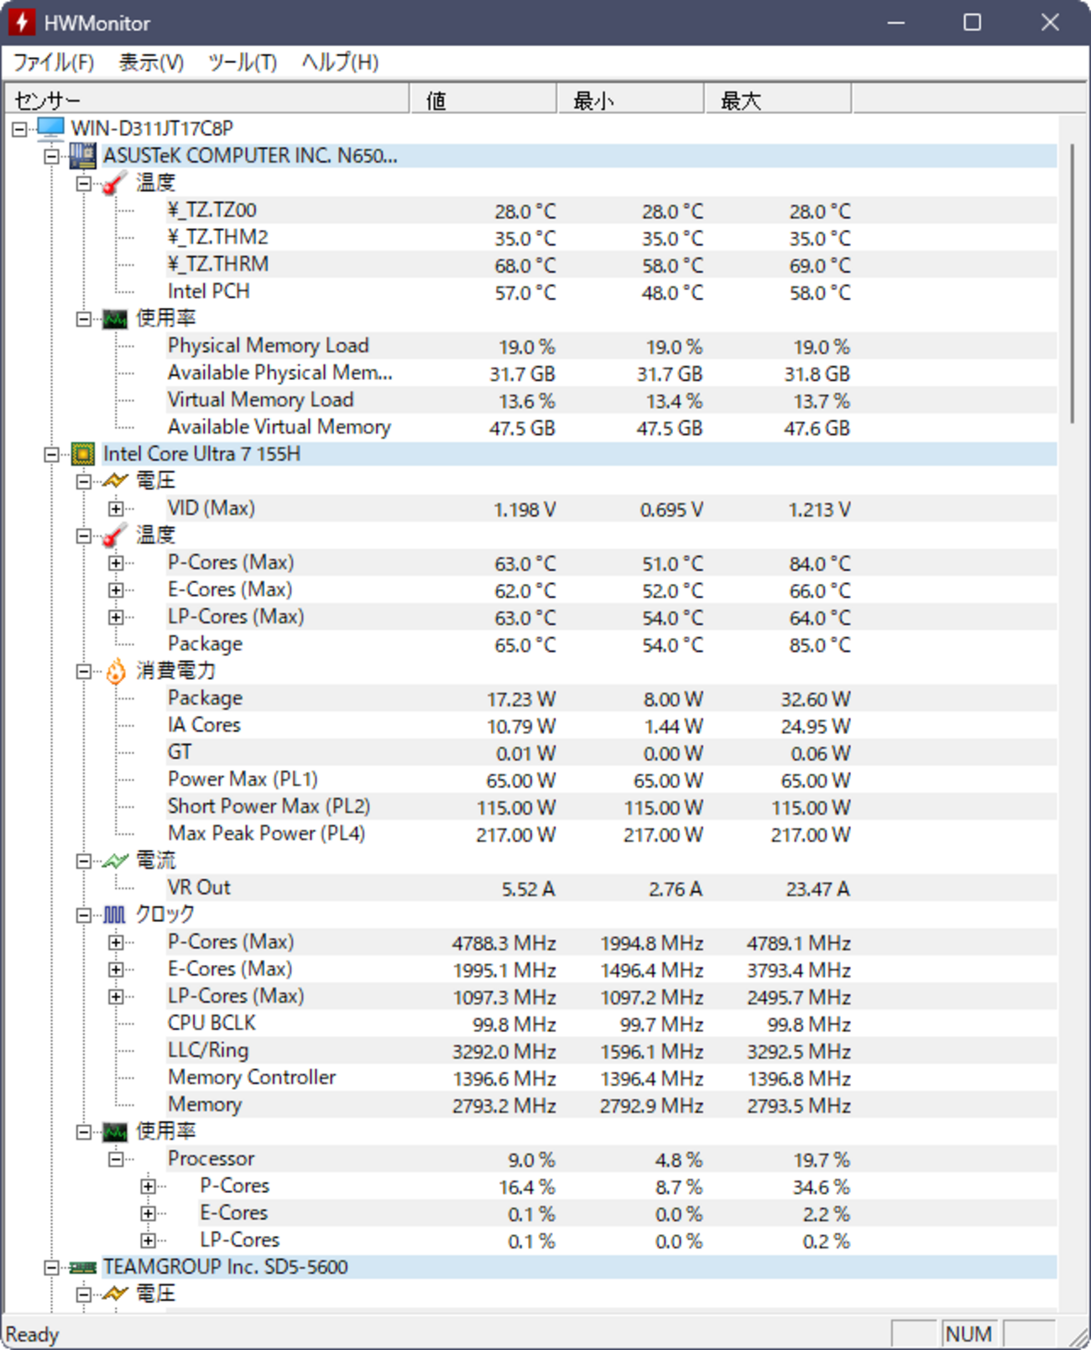
Task: Click the 値 column header
Action: (483, 99)
